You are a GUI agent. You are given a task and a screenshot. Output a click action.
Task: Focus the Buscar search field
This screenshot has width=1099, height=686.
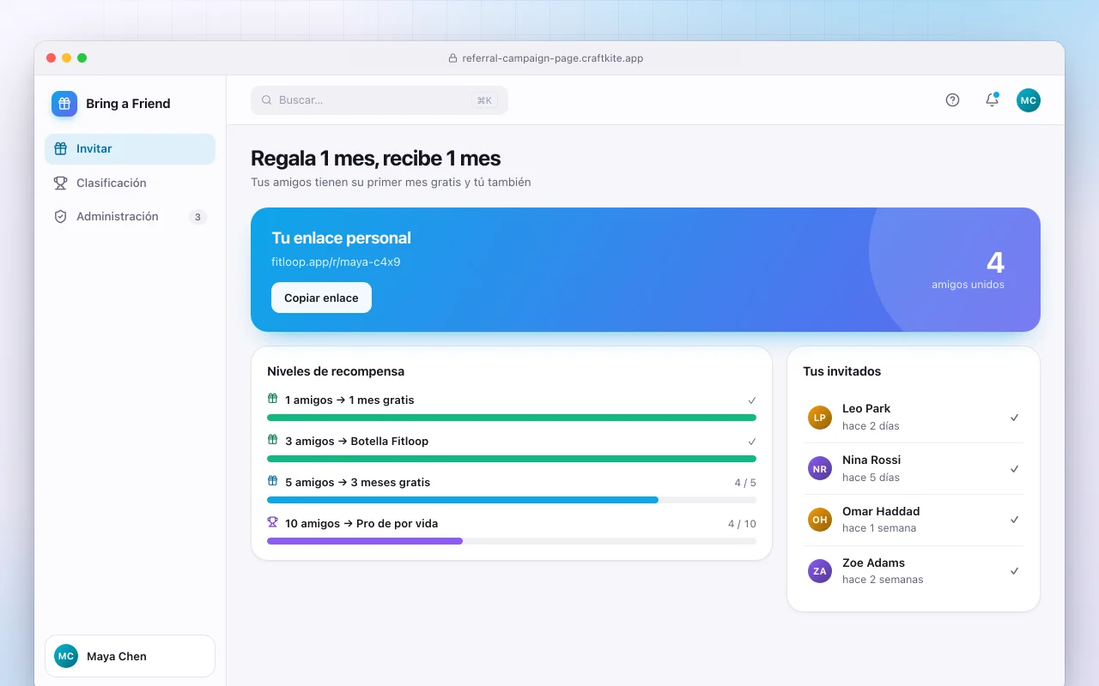click(379, 100)
